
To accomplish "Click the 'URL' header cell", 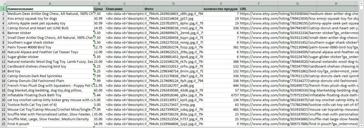I will tap(259, 9).
